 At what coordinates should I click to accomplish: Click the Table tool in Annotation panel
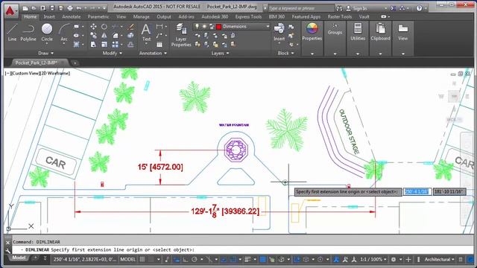(x=159, y=45)
